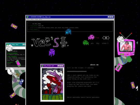
Task: Click the vee_dump.exe title bar icon
Action: pos(27,17)
